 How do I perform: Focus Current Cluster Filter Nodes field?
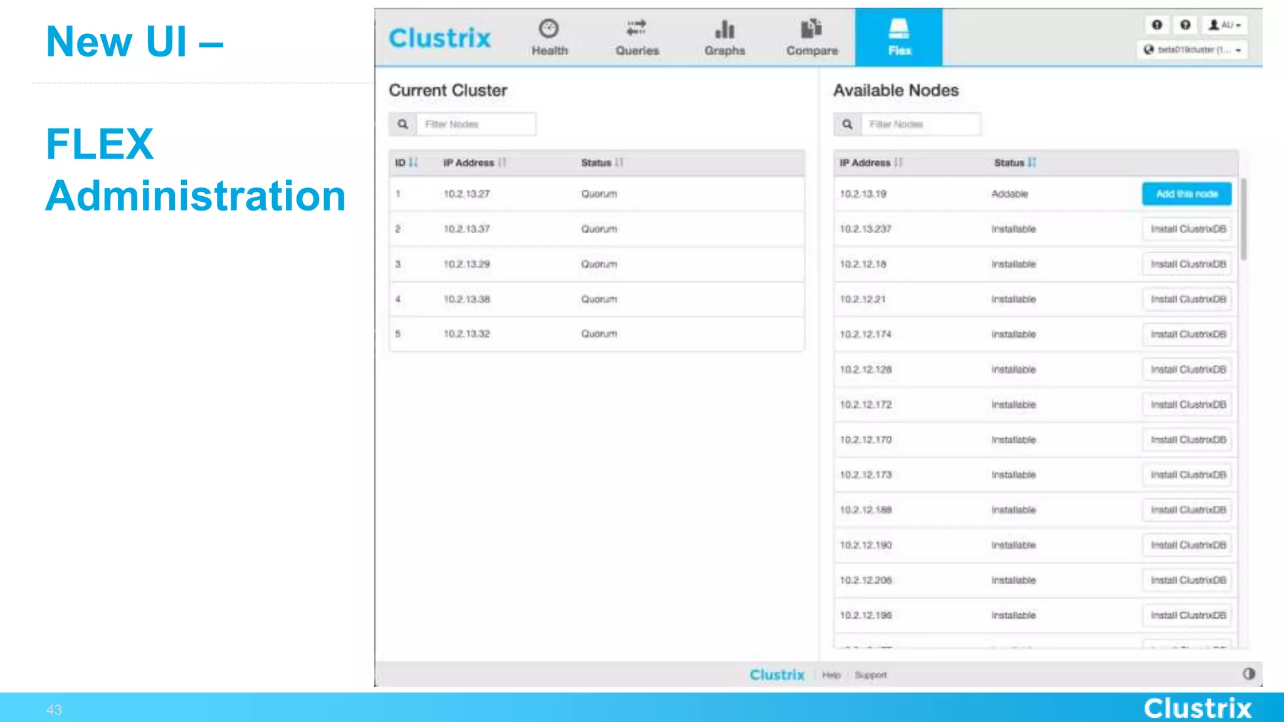click(x=476, y=124)
